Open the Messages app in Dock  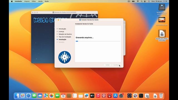[34, 96]
